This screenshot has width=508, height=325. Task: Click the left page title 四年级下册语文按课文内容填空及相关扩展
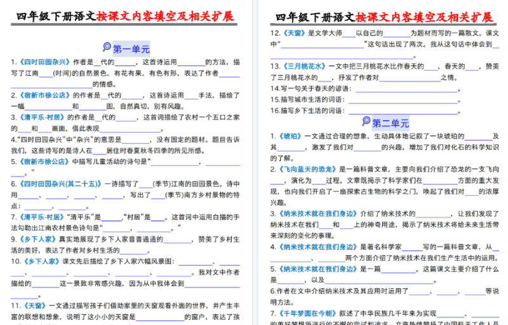[125, 17]
